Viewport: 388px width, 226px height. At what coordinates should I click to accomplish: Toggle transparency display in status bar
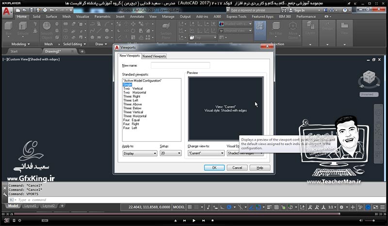(x=276, y=207)
